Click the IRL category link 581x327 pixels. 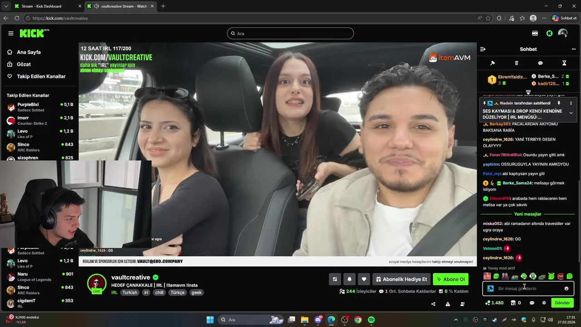click(x=114, y=292)
